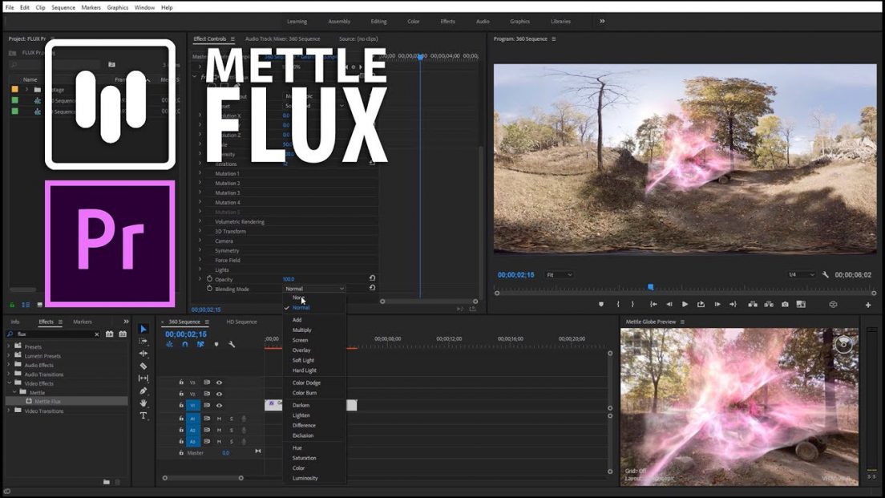
Task: Collapse the Video Effects folder
Action: click(8, 383)
